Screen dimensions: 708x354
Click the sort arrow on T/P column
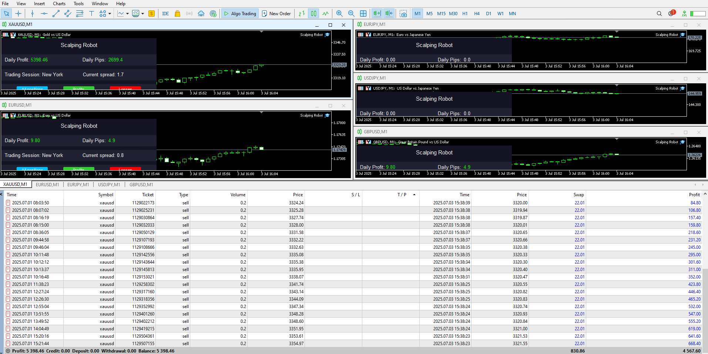coord(414,194)
